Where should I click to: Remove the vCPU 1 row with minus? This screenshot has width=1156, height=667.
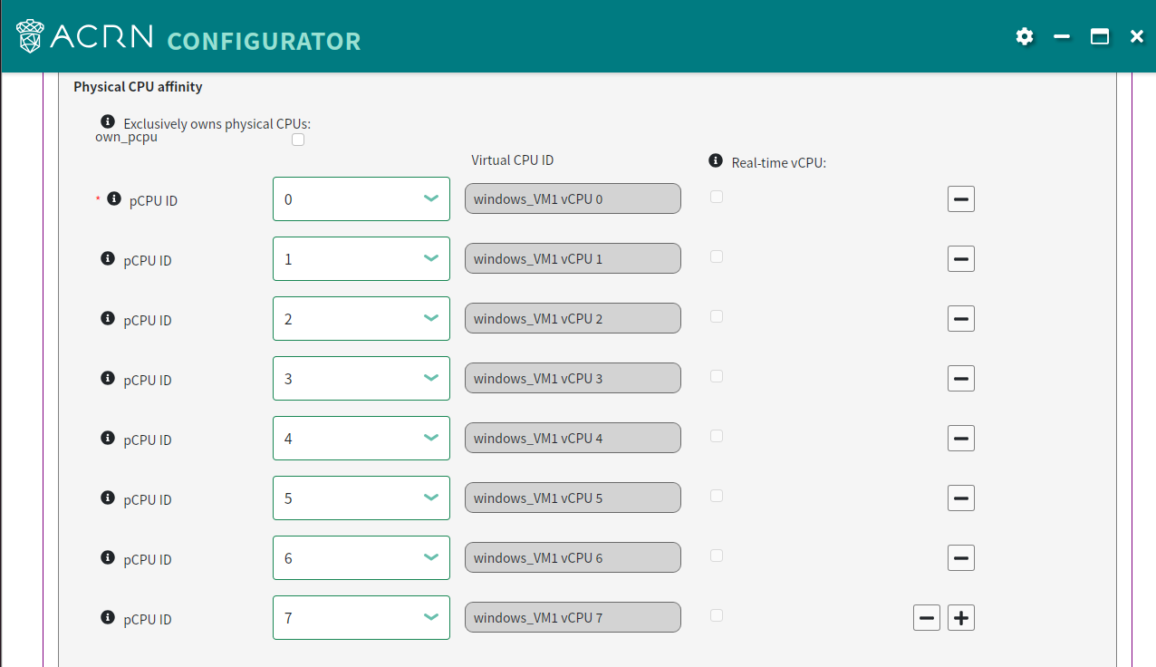(961, 258)
